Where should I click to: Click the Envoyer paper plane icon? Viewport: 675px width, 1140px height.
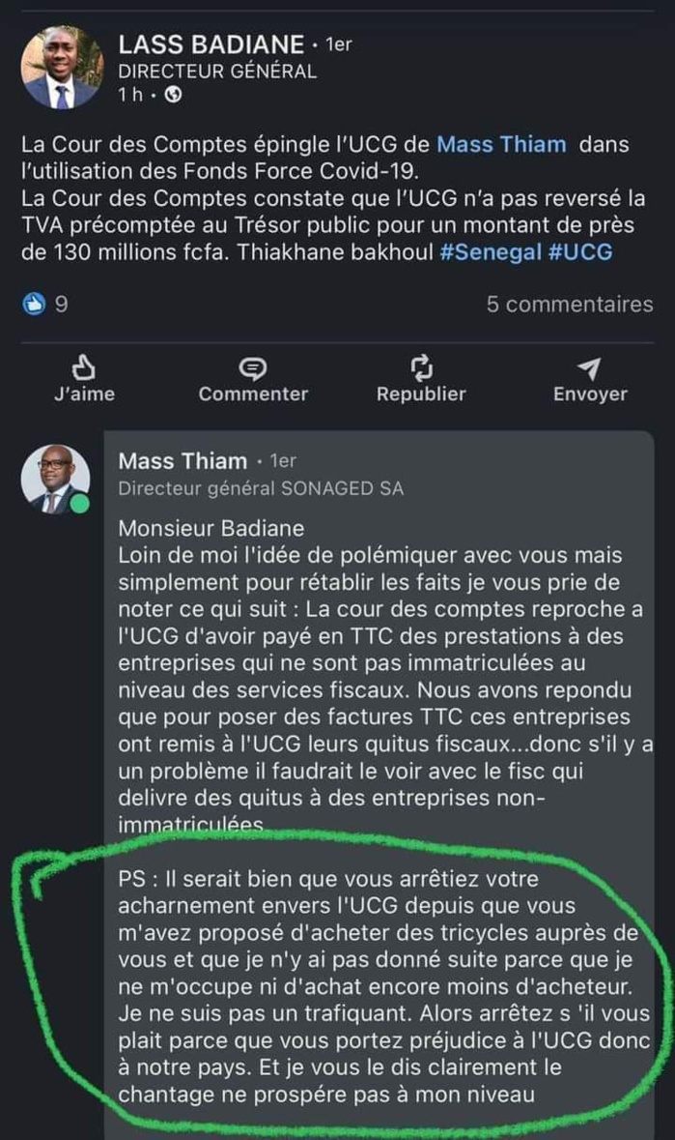point(588,366)
